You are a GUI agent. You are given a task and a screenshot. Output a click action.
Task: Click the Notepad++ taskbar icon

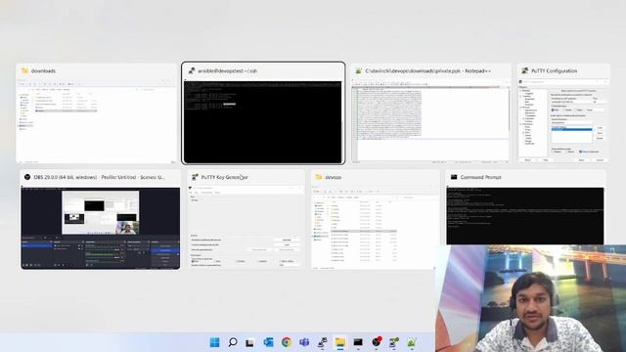point(412,342)
